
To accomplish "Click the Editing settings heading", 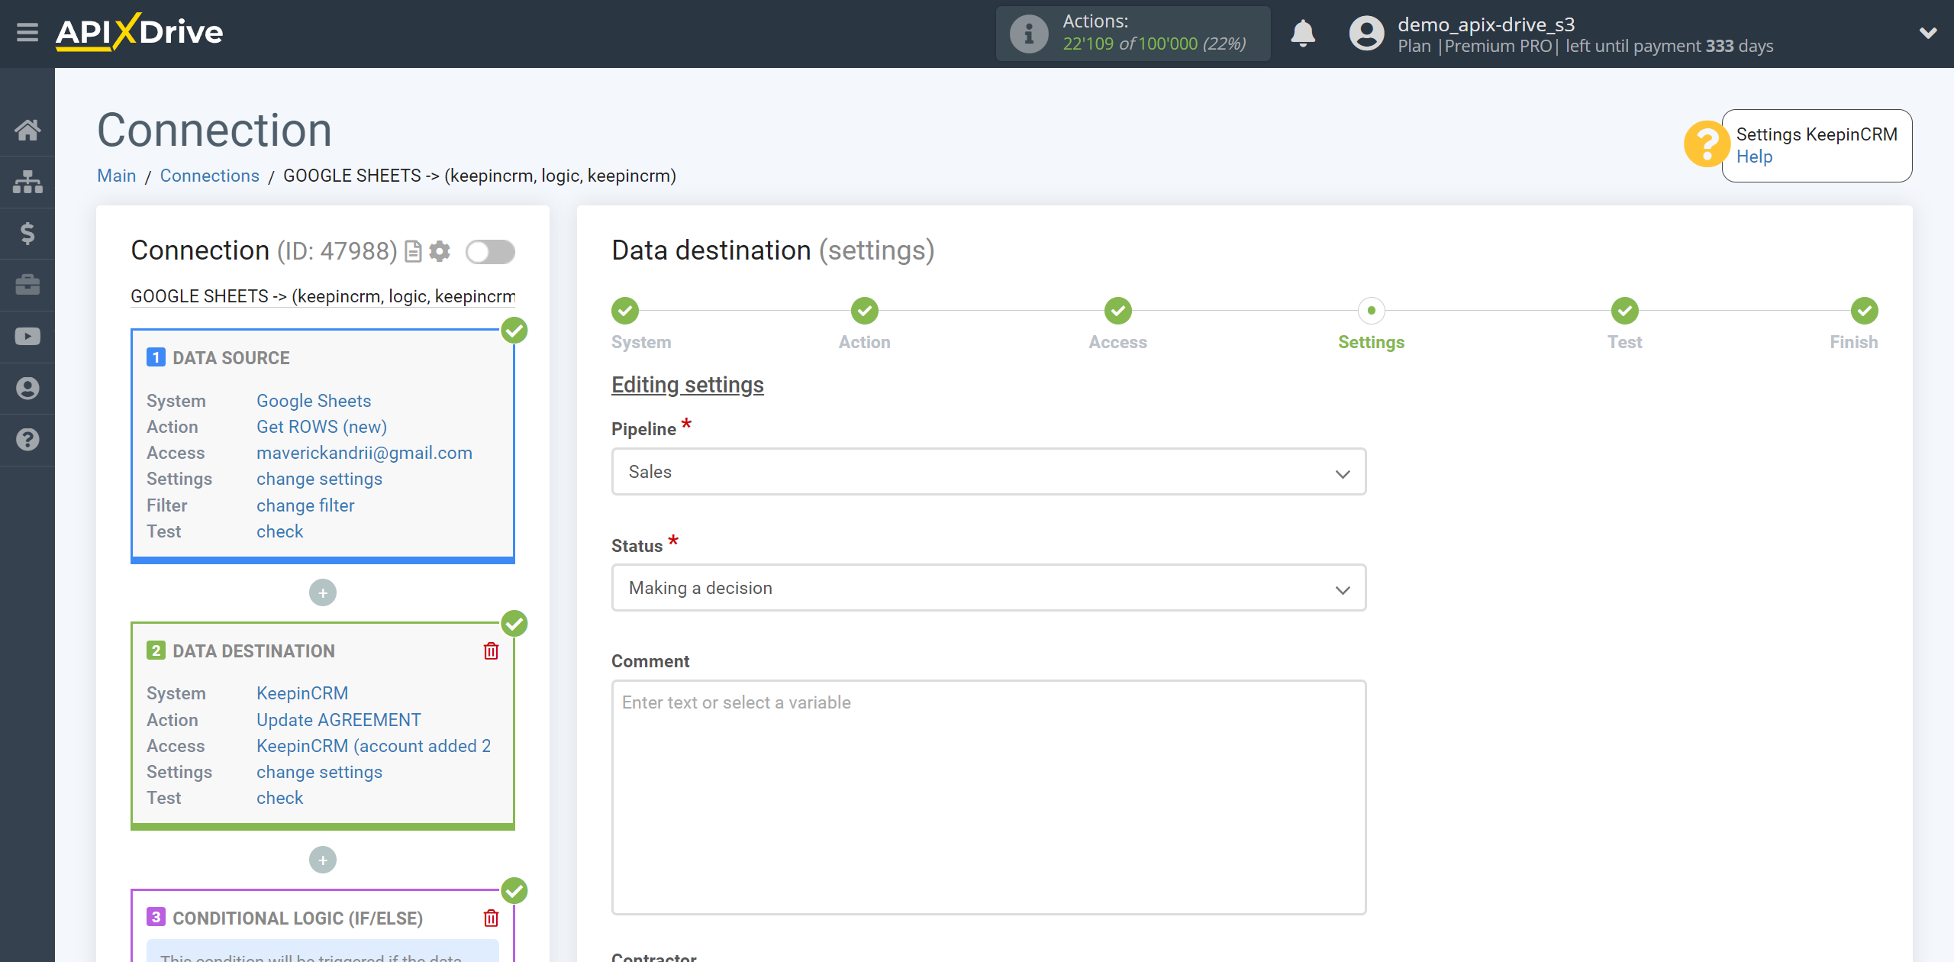I will 687,385.
